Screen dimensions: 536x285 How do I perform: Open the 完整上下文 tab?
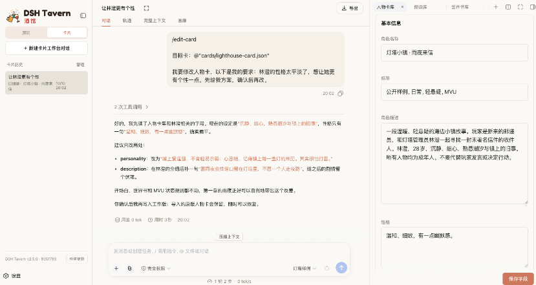tap(155, 21)
